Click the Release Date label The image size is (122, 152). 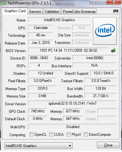coord(15,43)
